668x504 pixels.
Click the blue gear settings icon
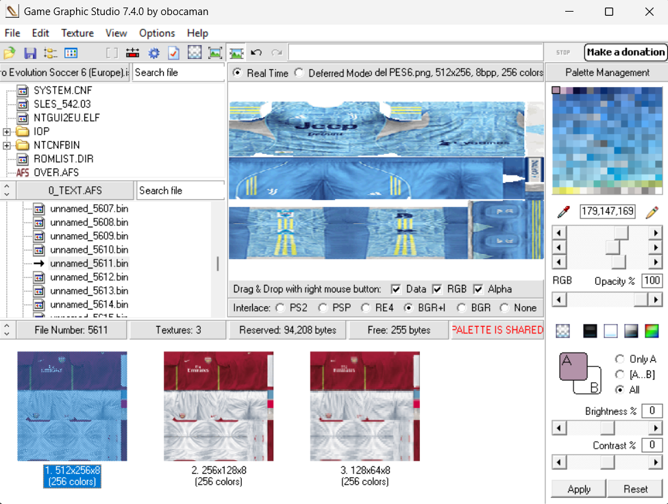(x=153, y=53)
